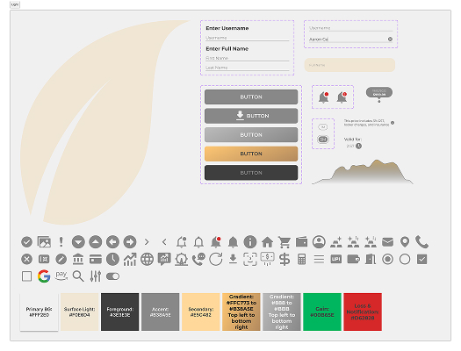
Task: Click the Last Name input field
Action: pyautogui.click(x=248, y=68)
